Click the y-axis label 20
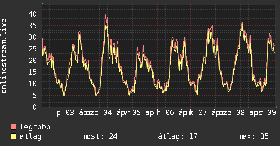Viewport: 280px width, 146px height. coord(33,60)
